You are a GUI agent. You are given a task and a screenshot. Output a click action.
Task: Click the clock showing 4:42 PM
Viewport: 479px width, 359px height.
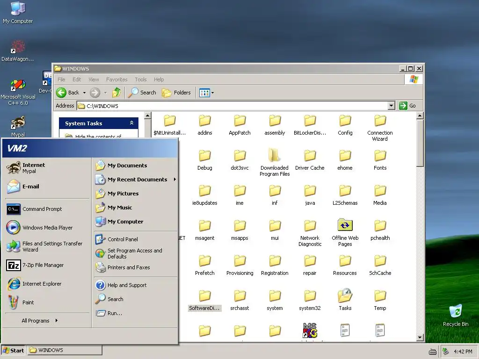[463, 352]
